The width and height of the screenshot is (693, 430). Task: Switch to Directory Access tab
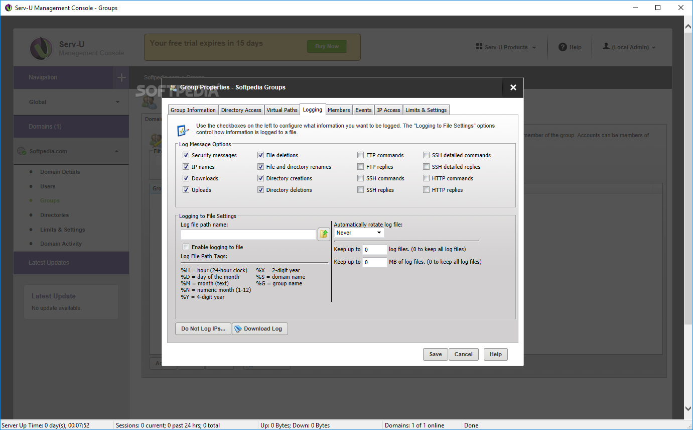pos(241,110)
